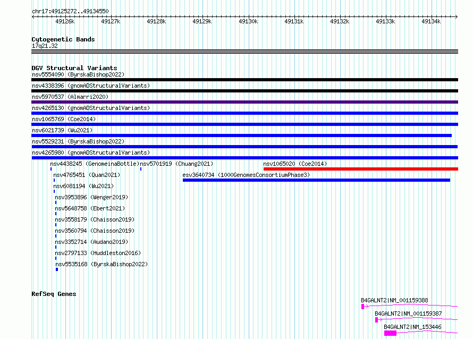Screen dimensions: 473x339
Task: Click the B4GALNT2|NM_001159387 gene label
Action: pos(408,313)
